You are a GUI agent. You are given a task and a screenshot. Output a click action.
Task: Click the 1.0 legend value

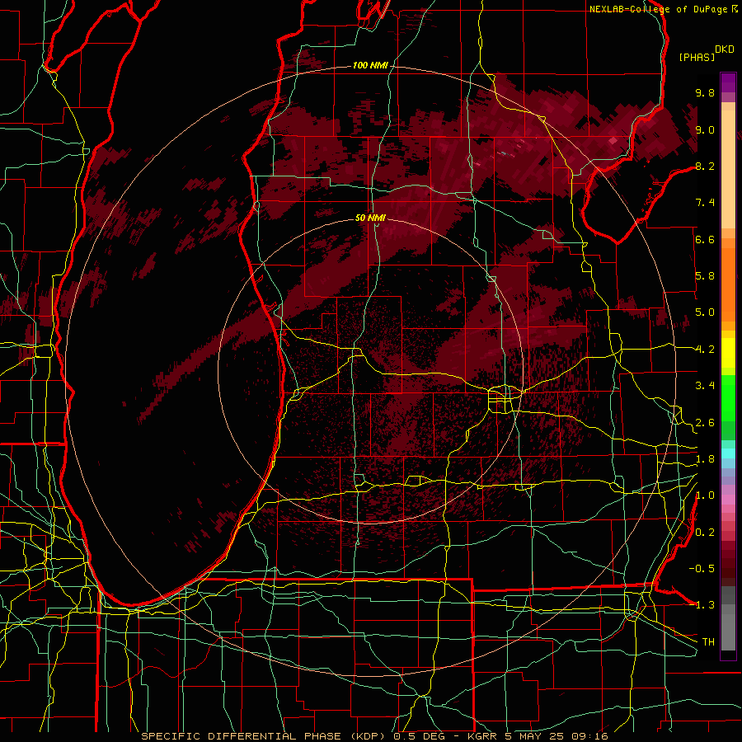[705, 496]
